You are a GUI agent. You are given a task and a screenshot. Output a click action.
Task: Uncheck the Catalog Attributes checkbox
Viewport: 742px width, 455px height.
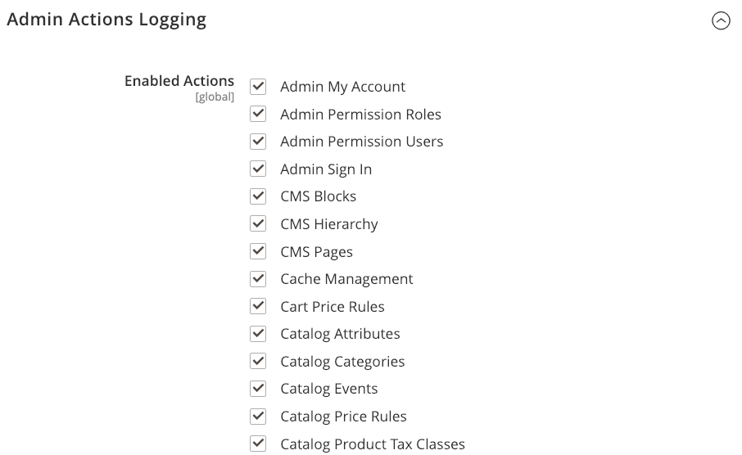(x=258, y=334)
